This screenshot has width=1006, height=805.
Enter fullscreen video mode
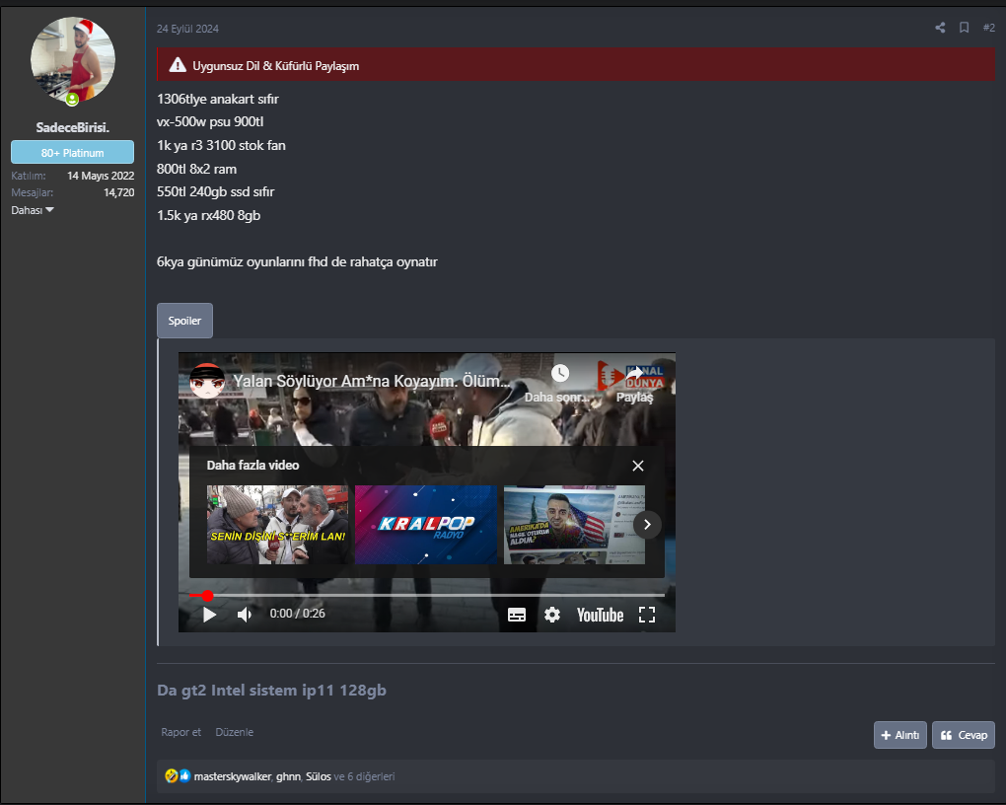(647, 615)
